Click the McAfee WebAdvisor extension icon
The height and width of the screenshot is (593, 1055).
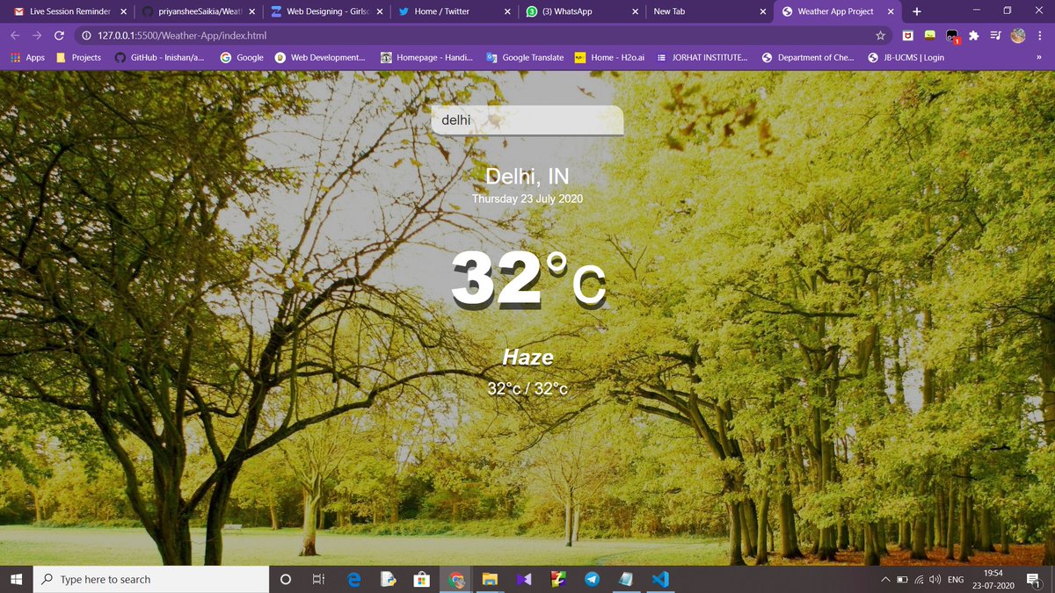pos(907,36)
